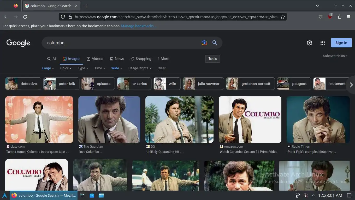List all tabs dropdown arrow
This screenshot has width=355, height=200.
pos(317,6)
